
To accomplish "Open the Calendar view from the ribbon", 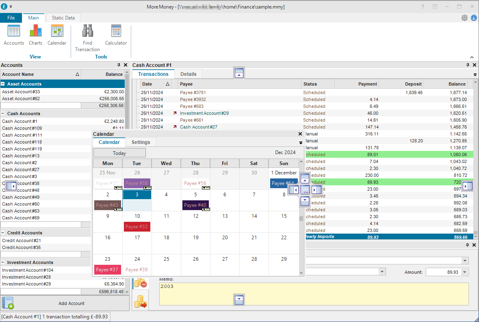I will [x=57, y=36].
